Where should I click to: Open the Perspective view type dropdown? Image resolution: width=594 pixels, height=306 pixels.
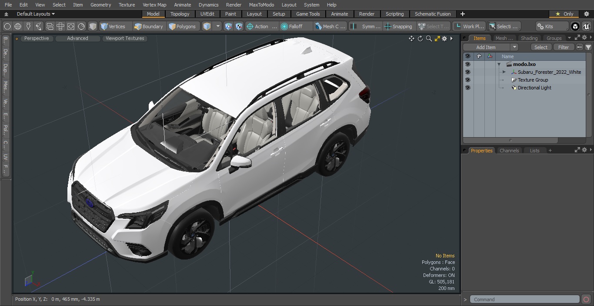[x=37, y=39]
